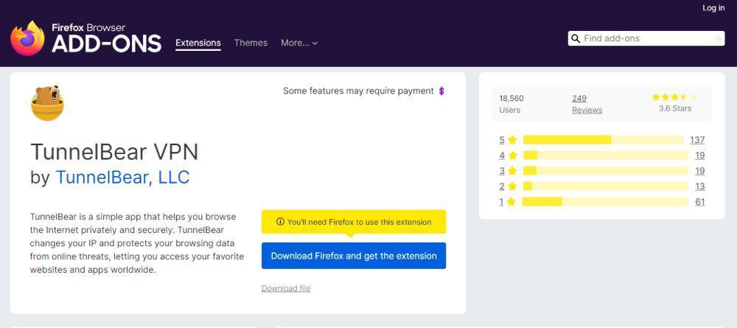This screenshot has width=737, height=328.
Task: Click the TunnelBear VPN title text
Action: click(115, 152)
